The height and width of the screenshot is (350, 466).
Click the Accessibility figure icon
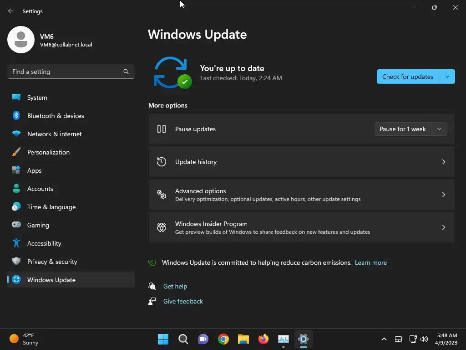(x=16, y=243)
